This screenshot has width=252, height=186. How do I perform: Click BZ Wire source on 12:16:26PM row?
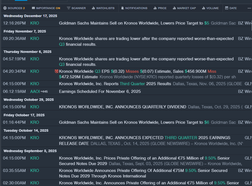coord(245,23)
